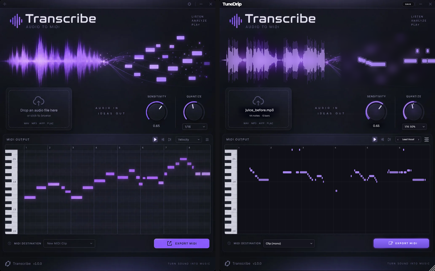
Task: Click info icon by TuneDrip window's MIDI Destination
Action: click(229, 243)
